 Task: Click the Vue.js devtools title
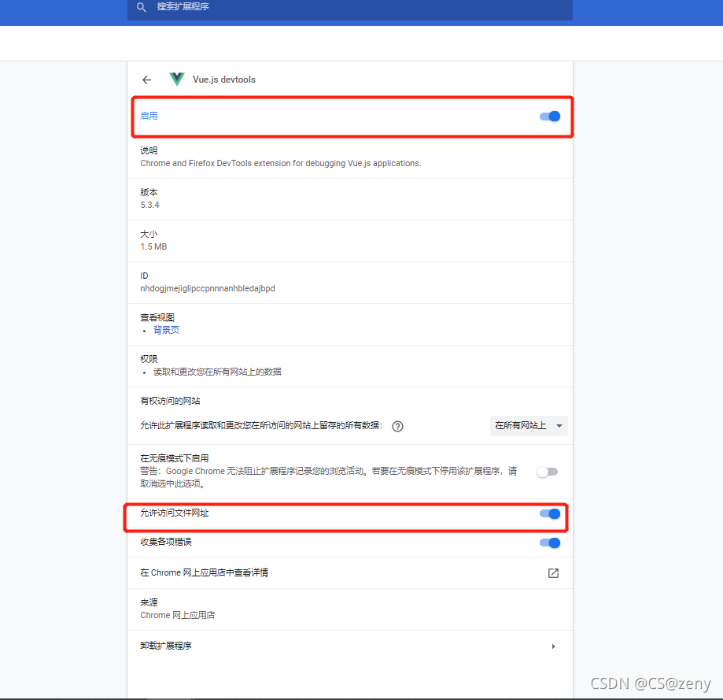coord(224,80)
